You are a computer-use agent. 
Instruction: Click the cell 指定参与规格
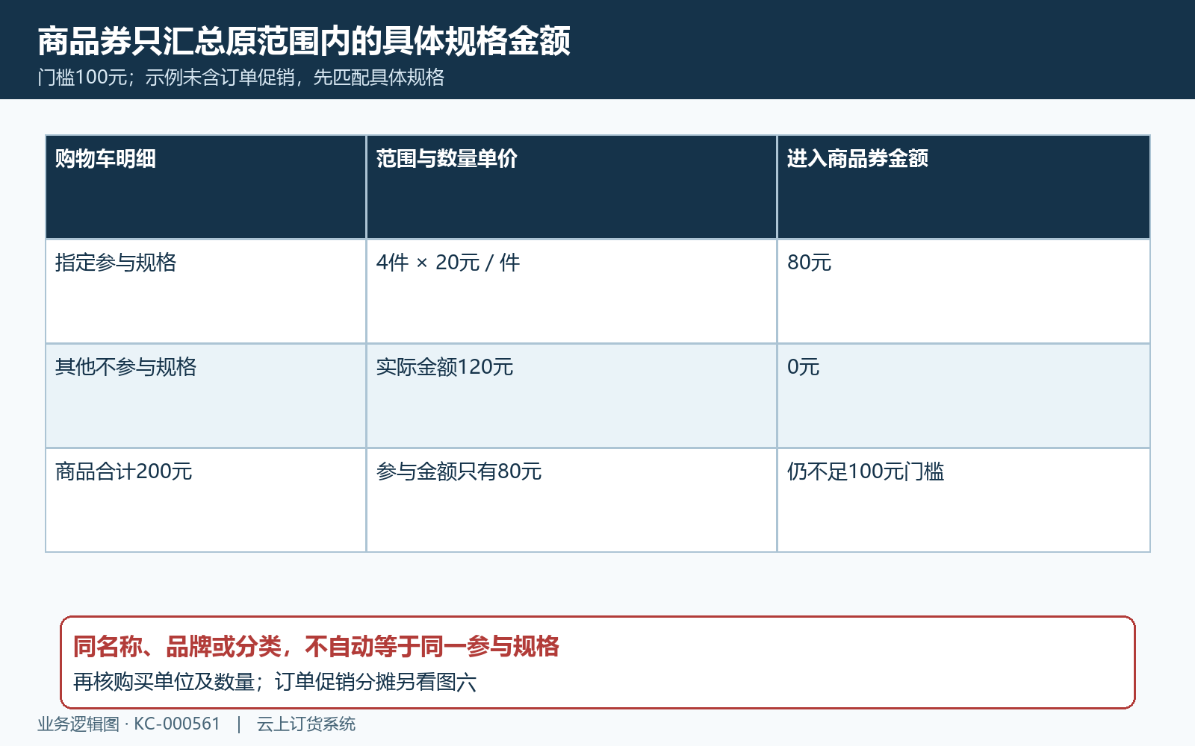pos(206,292)
